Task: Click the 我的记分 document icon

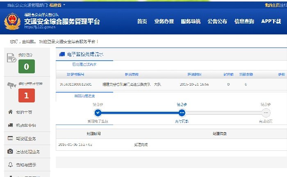Action: pos(11,58)
